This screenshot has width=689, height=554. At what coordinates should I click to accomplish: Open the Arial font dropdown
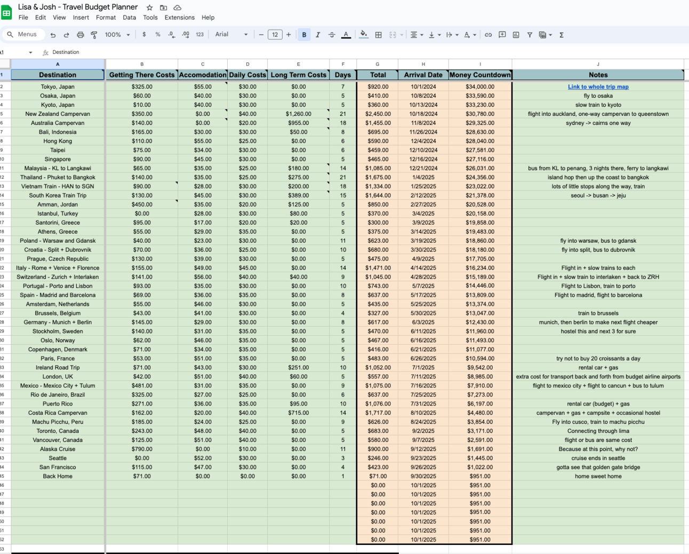(x=231, y=35)
